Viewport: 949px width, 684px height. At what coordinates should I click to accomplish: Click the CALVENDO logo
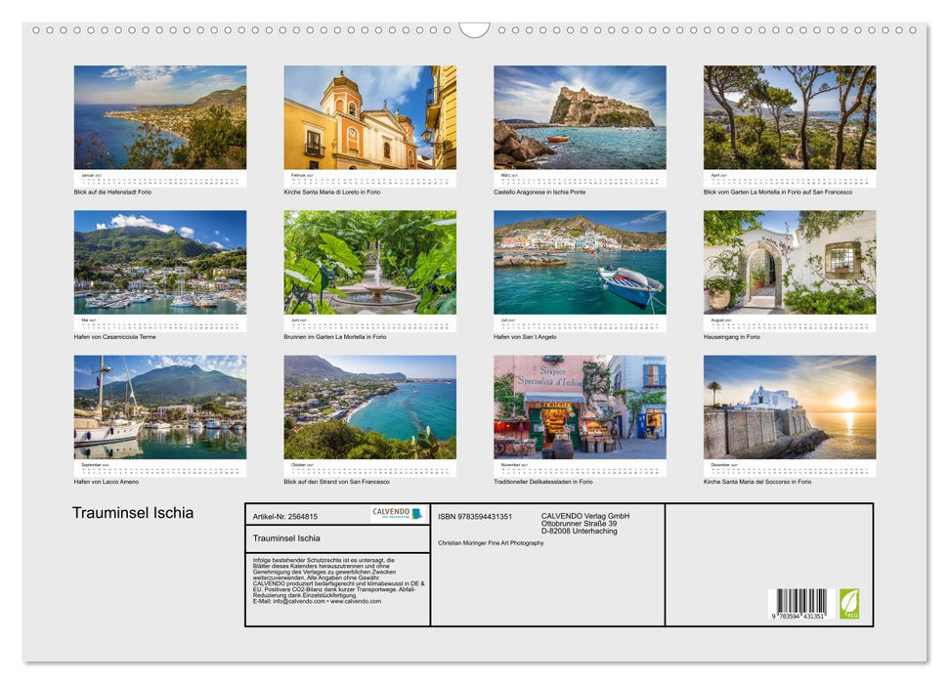[397, 514]
